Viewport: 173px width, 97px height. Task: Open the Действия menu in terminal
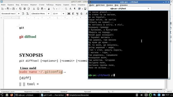pyautogui.click(x=100, y=5)
